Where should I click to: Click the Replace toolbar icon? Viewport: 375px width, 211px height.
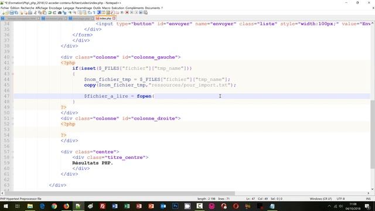(x=64, y=12)
